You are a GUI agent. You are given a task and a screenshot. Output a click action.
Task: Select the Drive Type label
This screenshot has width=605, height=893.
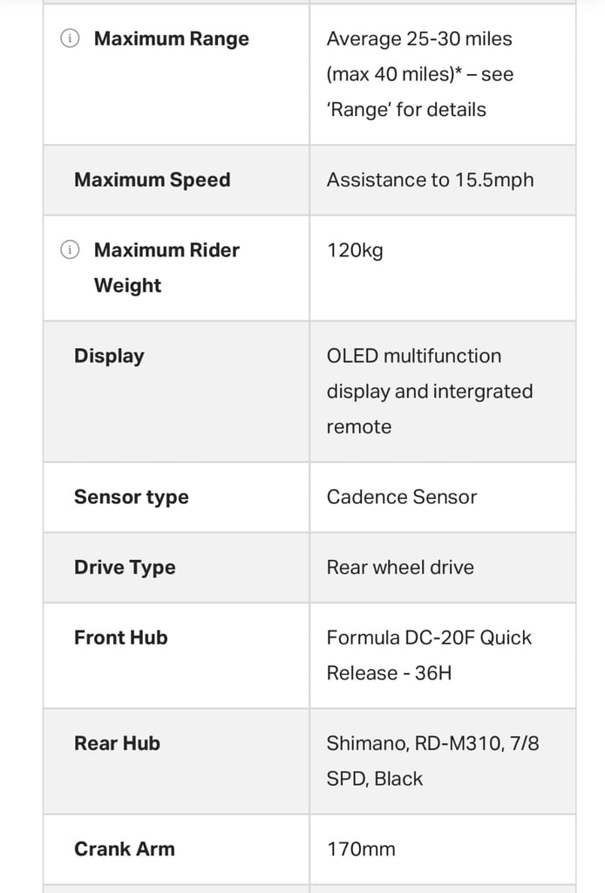pos(126,568)
